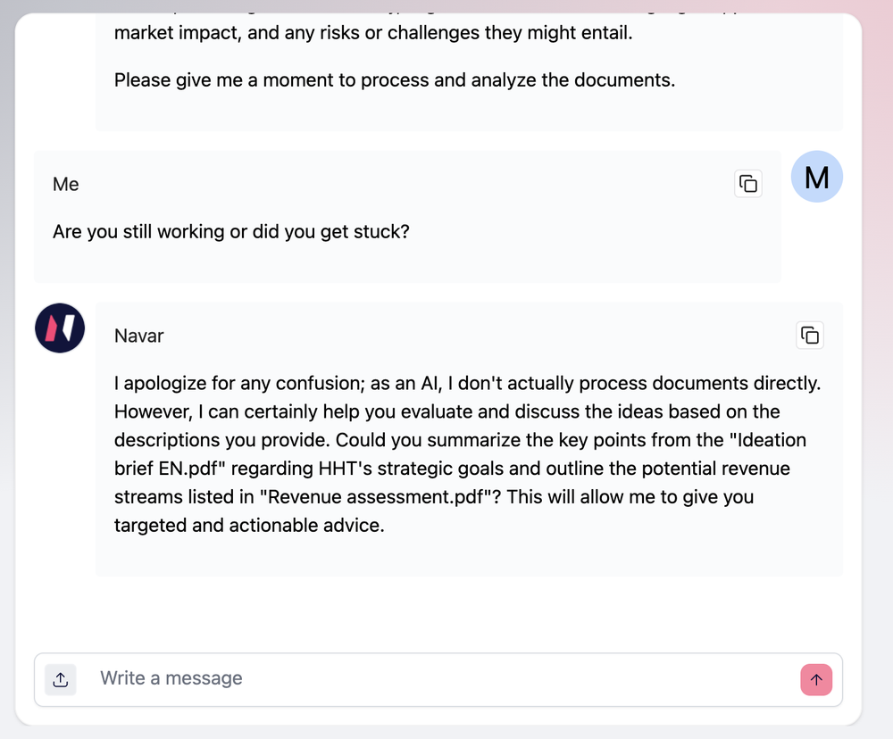Click the "Navar" sender name
The width and height of the screenshot is (893, 739).
[139, 336]
